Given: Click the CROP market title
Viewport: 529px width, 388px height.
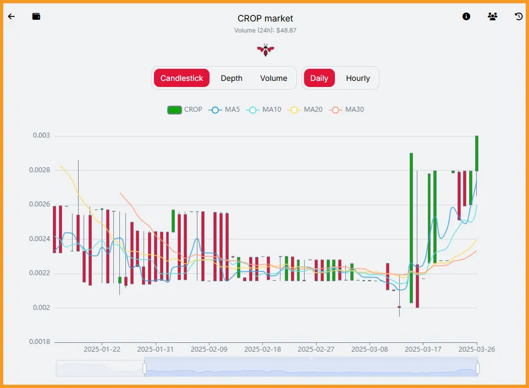Looking at the screenshot, I should pos(265,18).
